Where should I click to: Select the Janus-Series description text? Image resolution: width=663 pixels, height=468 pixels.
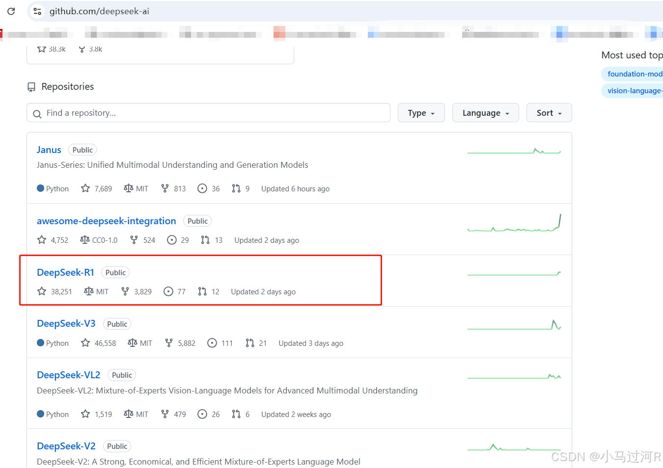172,165
